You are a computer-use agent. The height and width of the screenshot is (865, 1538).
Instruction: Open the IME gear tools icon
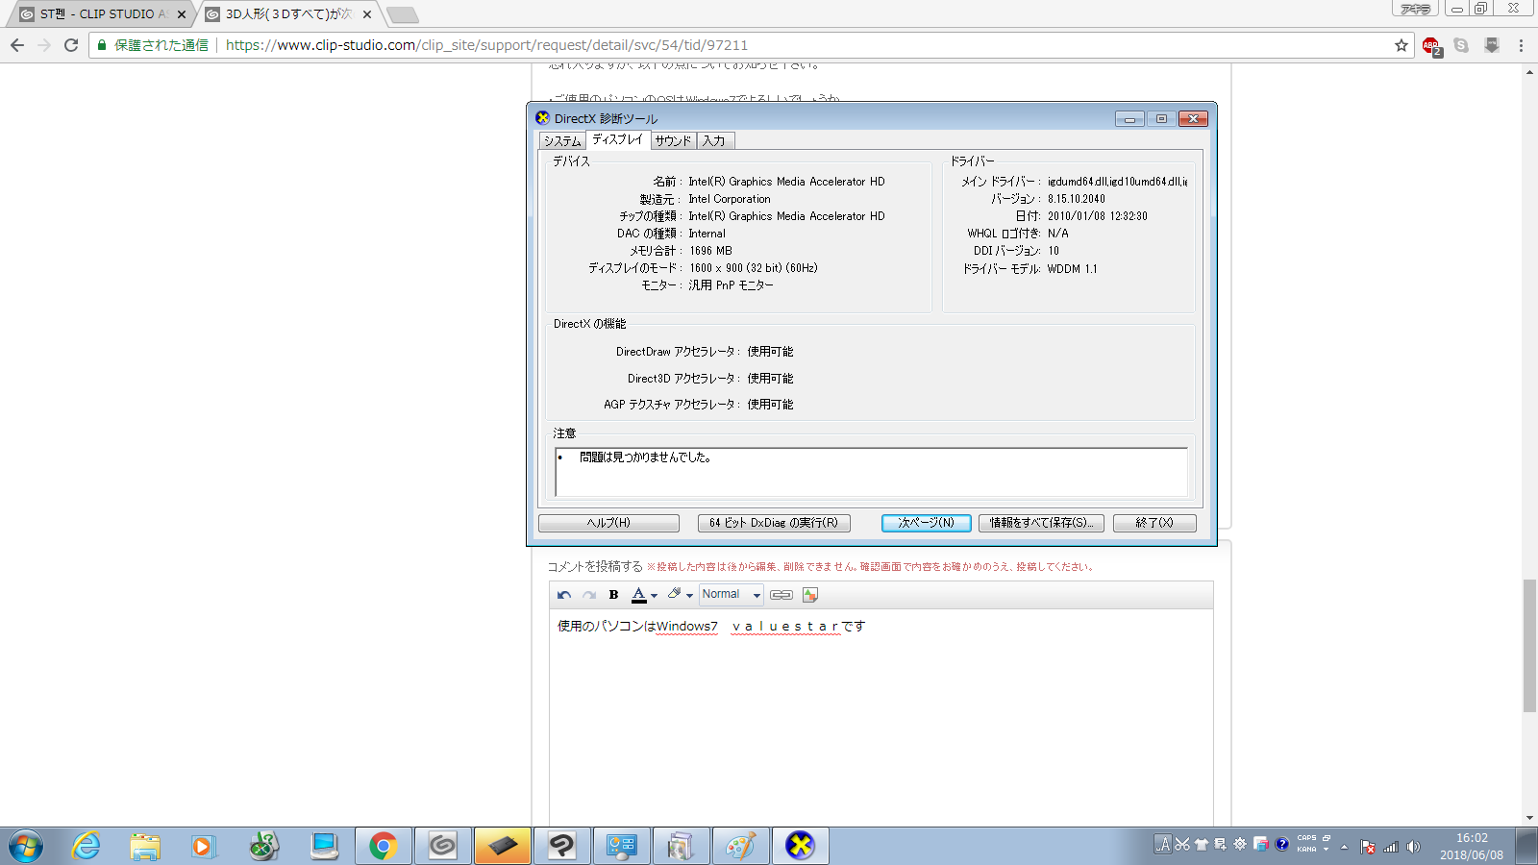[1240, 845]
